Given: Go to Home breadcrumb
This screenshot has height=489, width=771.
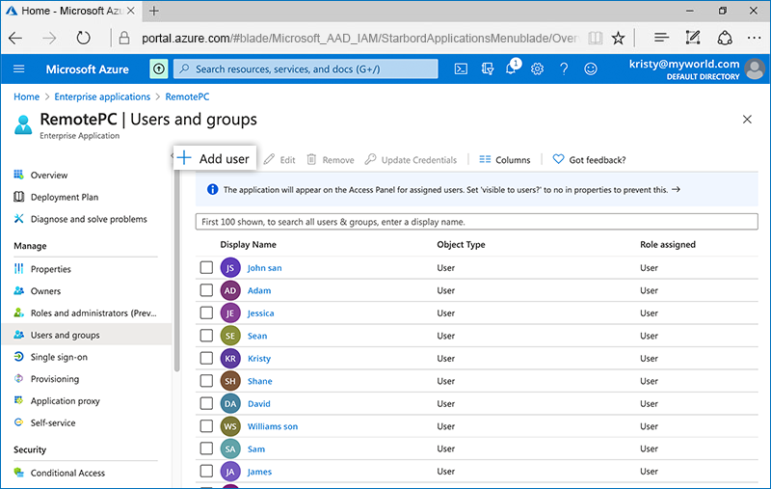Looking at the screenshot, I should pos(26,96).
